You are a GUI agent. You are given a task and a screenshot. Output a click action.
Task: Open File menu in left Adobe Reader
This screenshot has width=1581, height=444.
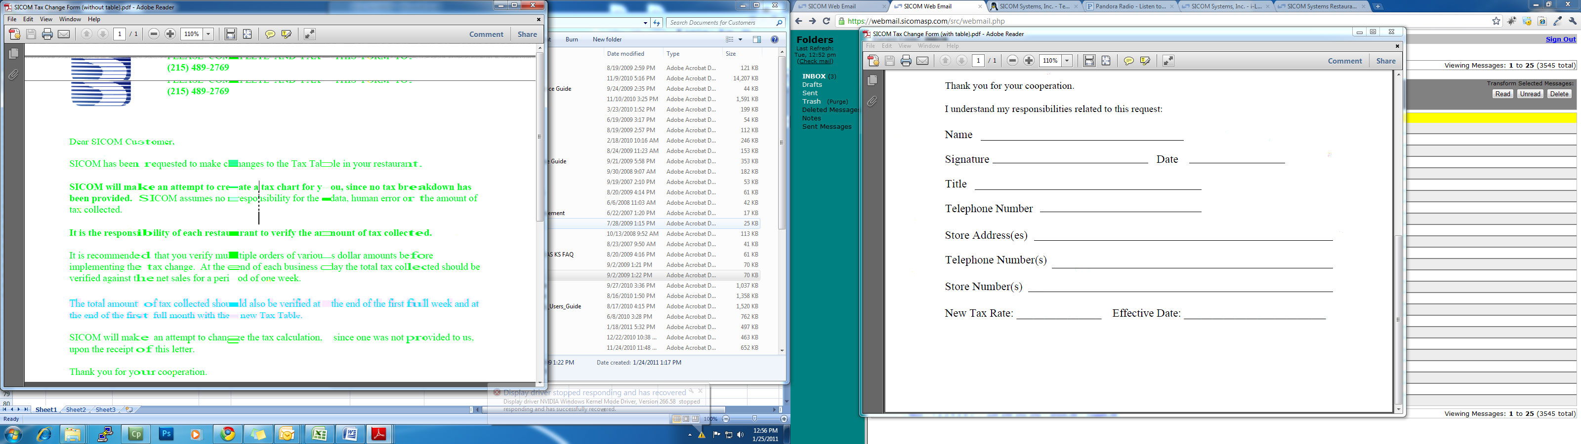[x=12, y=20]
